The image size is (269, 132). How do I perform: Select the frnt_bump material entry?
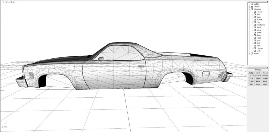(x=261, y=25)
